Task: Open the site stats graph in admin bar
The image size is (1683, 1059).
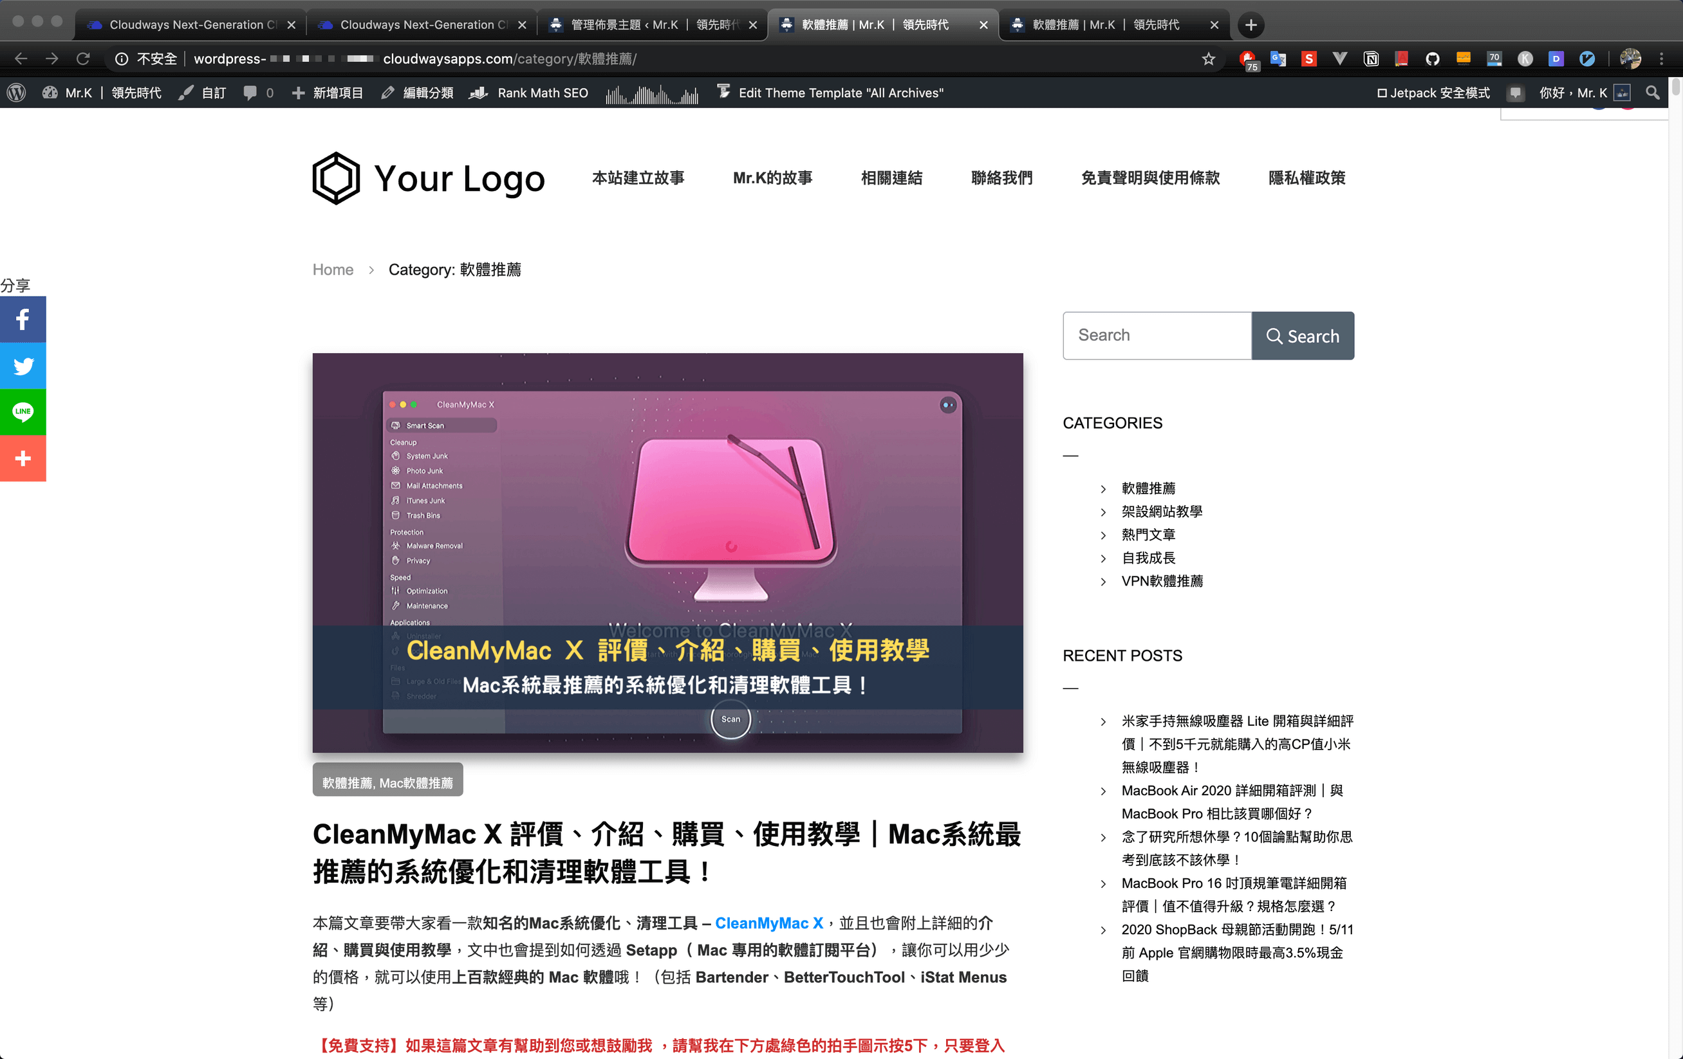Action: 651,95
